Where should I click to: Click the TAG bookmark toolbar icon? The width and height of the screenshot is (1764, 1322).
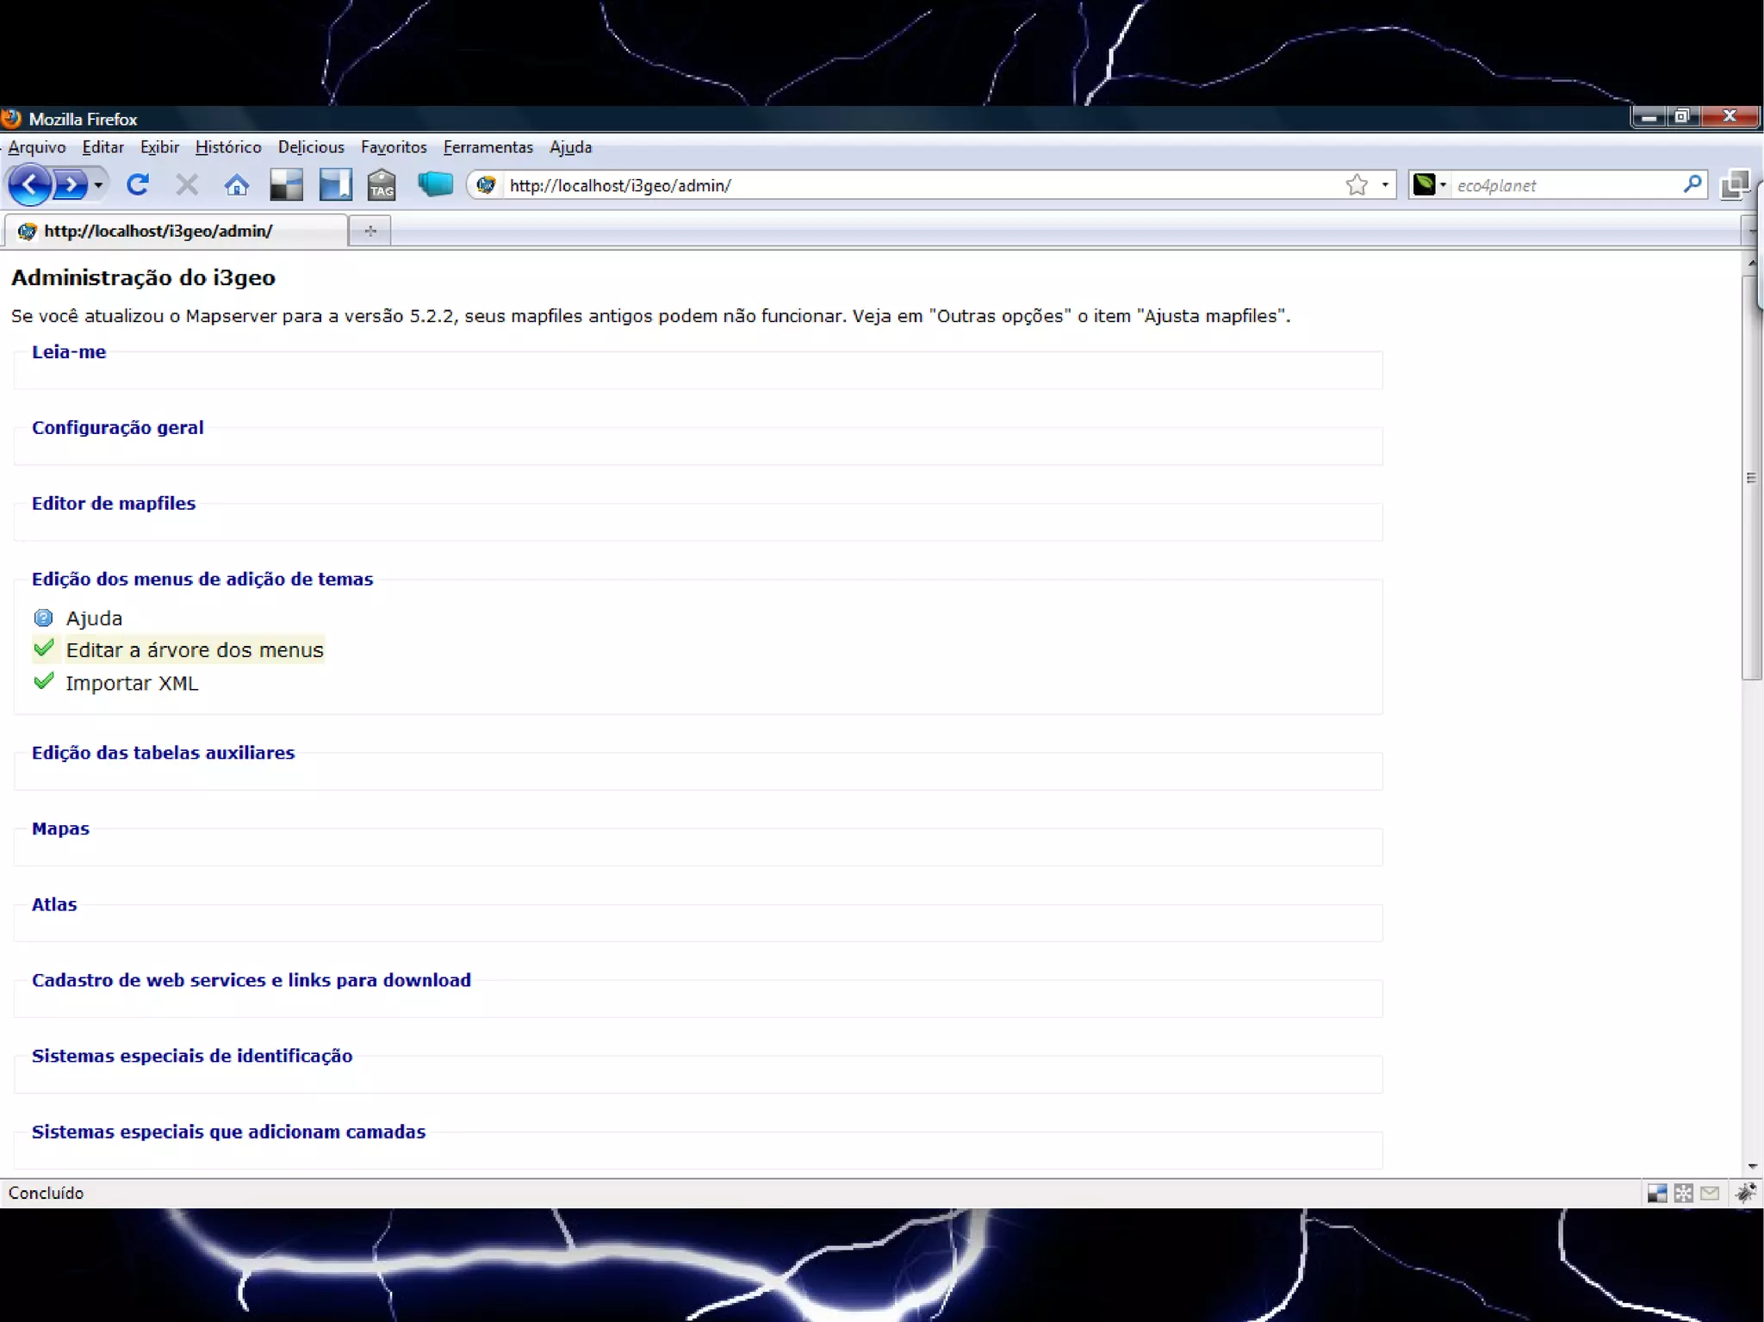(381, 184)
